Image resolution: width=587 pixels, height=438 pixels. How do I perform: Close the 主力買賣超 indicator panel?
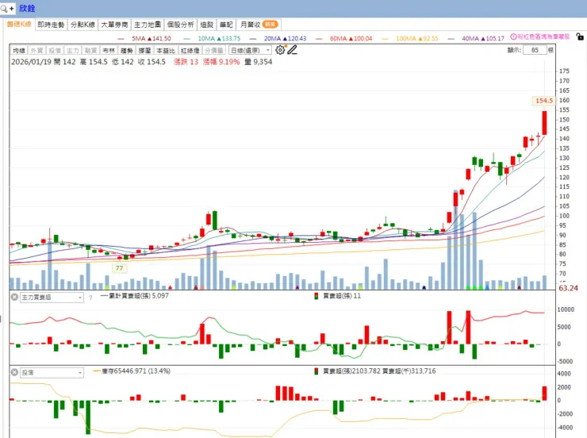click(x=14, y=298)
